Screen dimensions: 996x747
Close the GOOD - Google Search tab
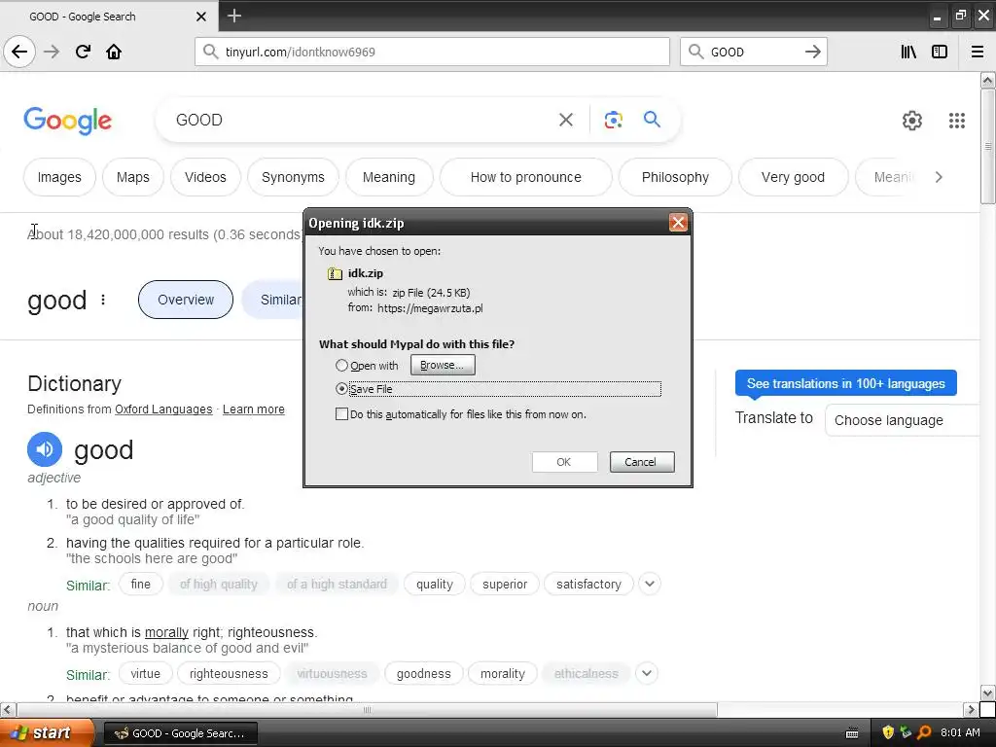pyautogui.click(x=200, y=17)
